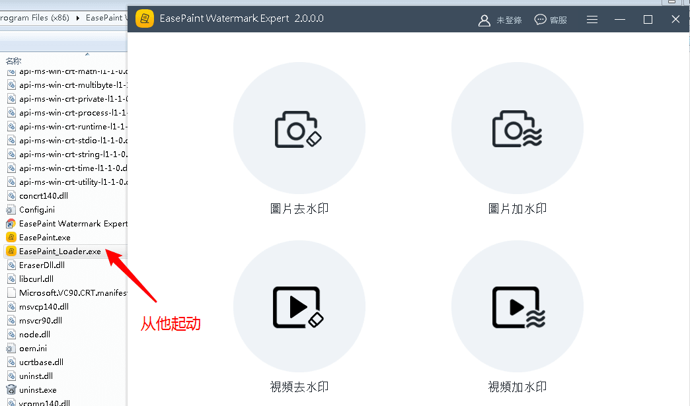690x406 pixels.
Task: Maximize the EasePaint Watermark Expert window
Action: (648, 20)
